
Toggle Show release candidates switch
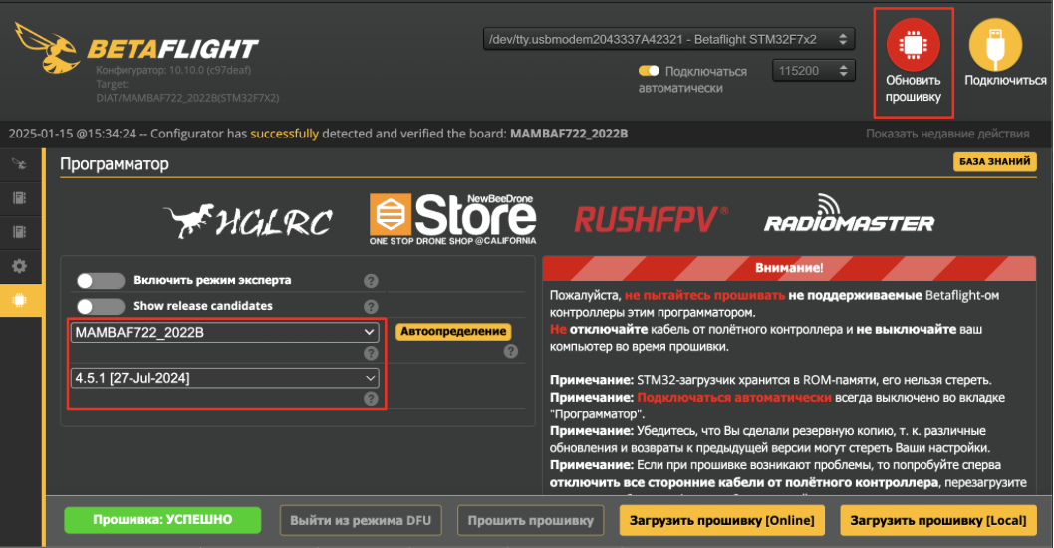coord(101,306)
